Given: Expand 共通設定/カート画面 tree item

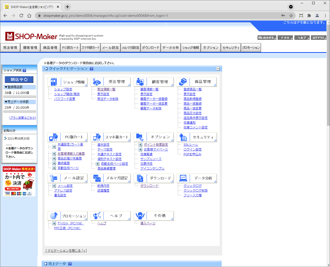Looking at the screenshot, I should (54, 147).
